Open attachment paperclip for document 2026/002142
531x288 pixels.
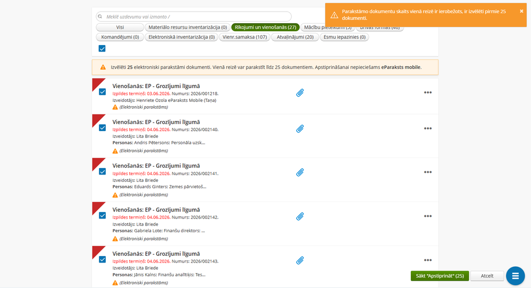[x=300, y=216]
